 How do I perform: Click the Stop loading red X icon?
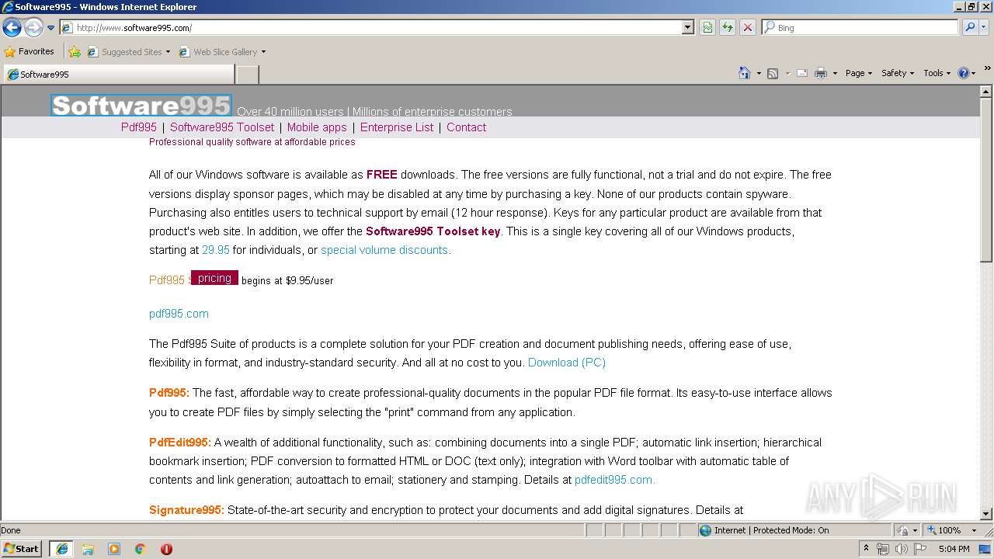pos(748,27)
